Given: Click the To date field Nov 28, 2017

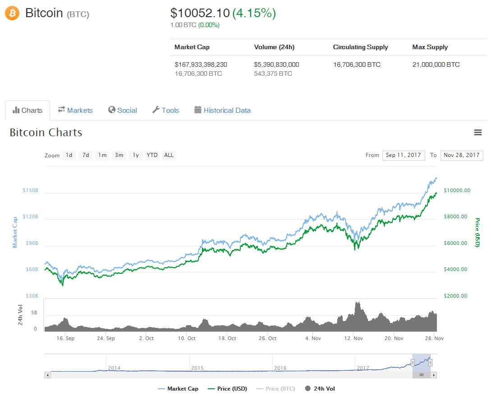Looking at the screenshot, I should [x=462, y=155].
